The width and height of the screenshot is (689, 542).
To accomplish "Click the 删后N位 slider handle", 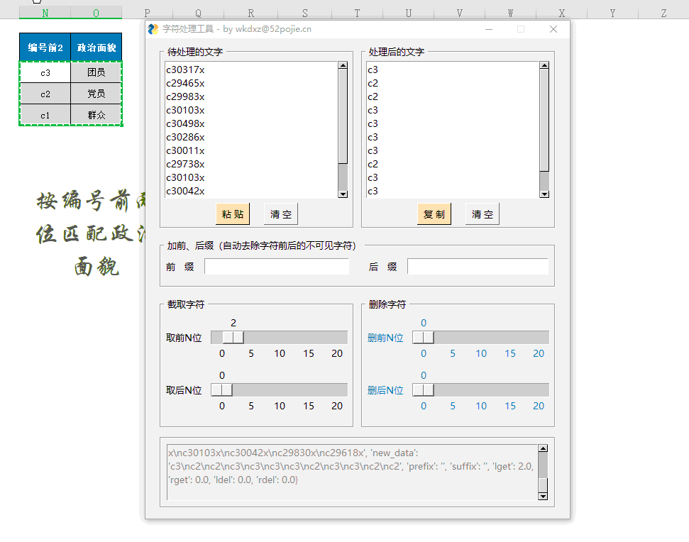I will (x=422, y=389).
